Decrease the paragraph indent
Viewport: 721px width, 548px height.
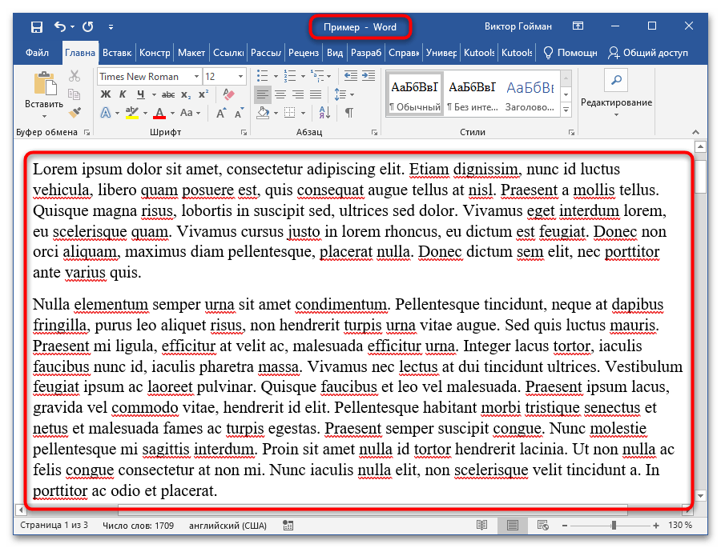pyautogui.click(x=350, y=76)
